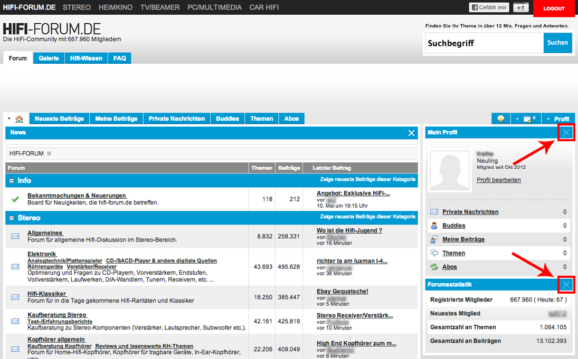Click the envelope icon beside Allgemeines forum
The image size is (578, 359).
[15, 236]
